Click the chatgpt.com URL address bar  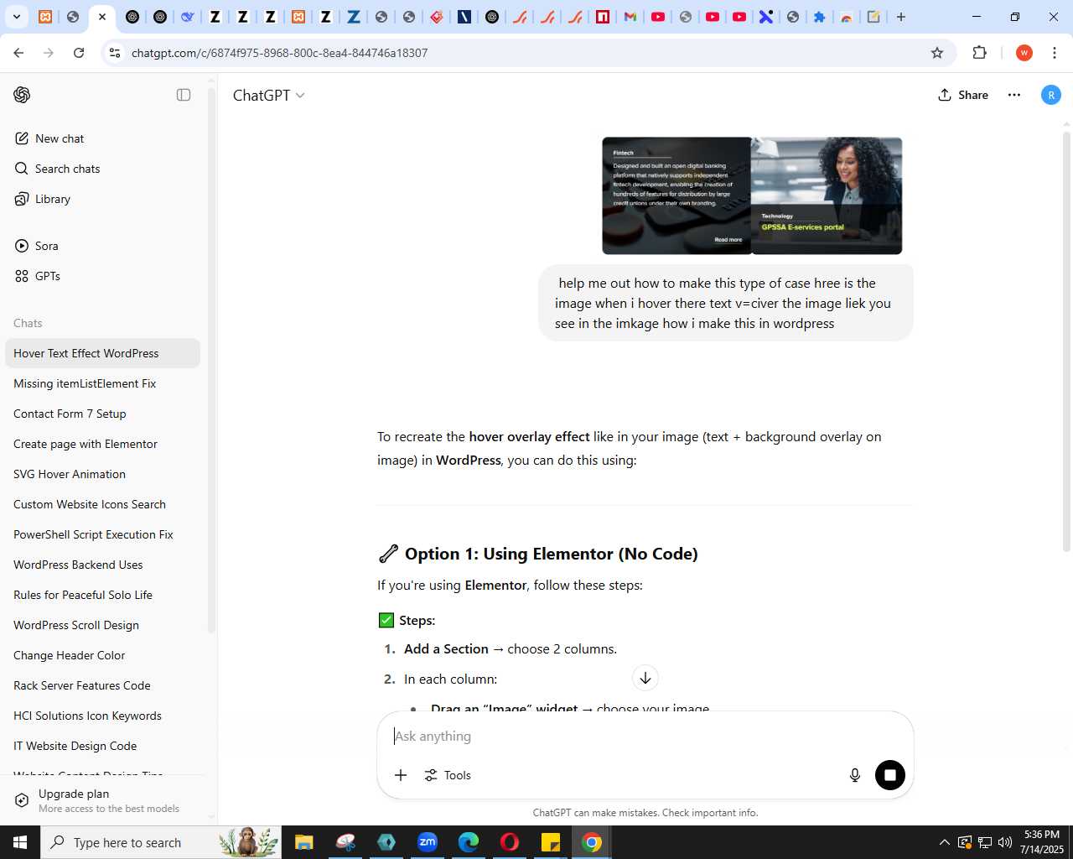click(520, 53)
